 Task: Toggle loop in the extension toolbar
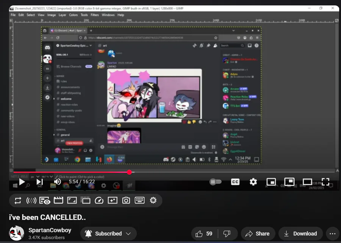(x=18, y=200)
